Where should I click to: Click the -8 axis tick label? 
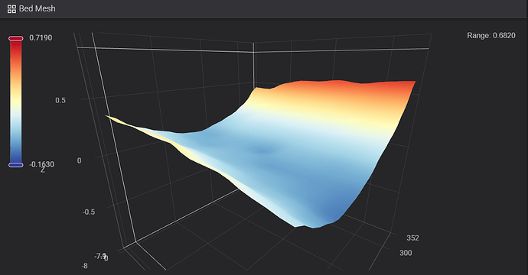tap(84, 266)
